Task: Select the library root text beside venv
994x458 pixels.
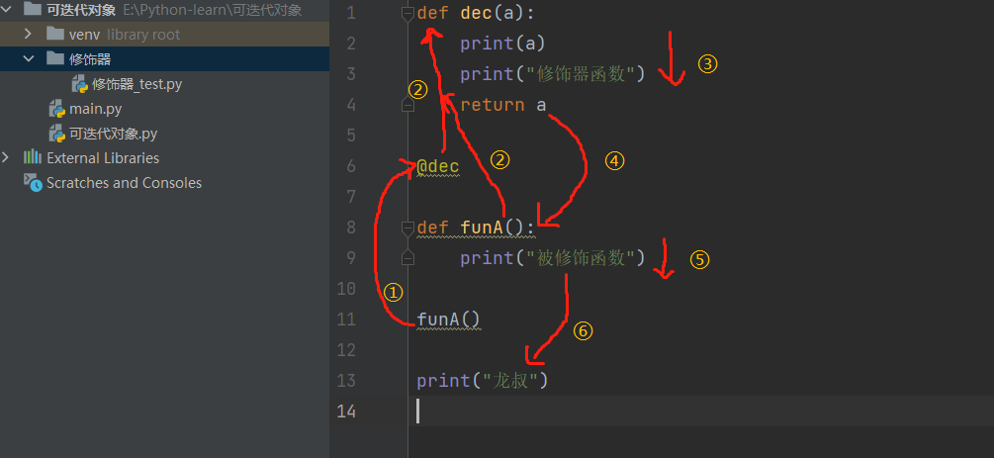Action: (x=143, y=35)
